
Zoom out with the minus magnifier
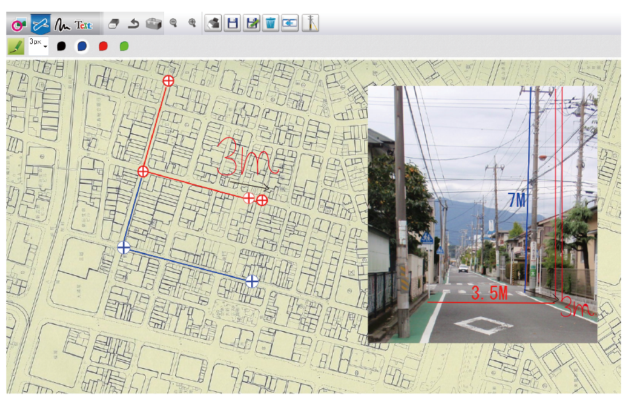pos(174,23)
